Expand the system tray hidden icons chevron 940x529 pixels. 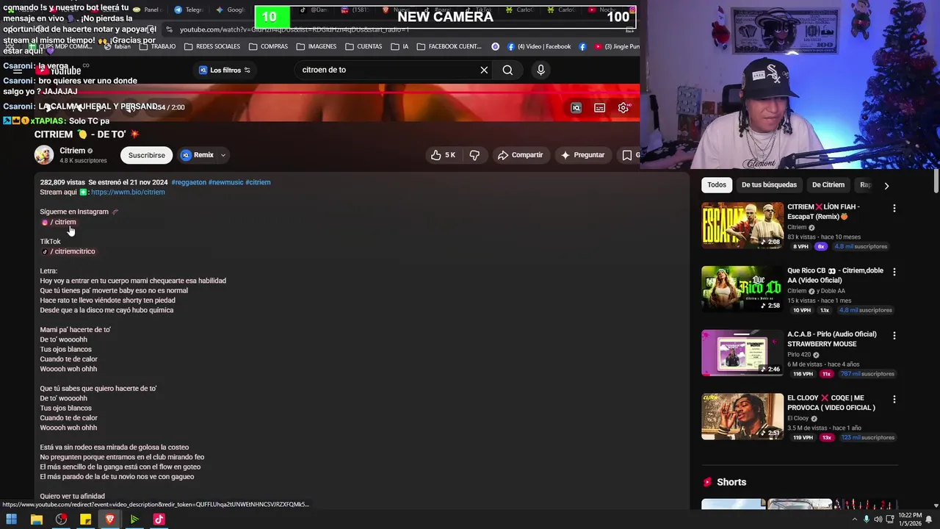point(855,519)
